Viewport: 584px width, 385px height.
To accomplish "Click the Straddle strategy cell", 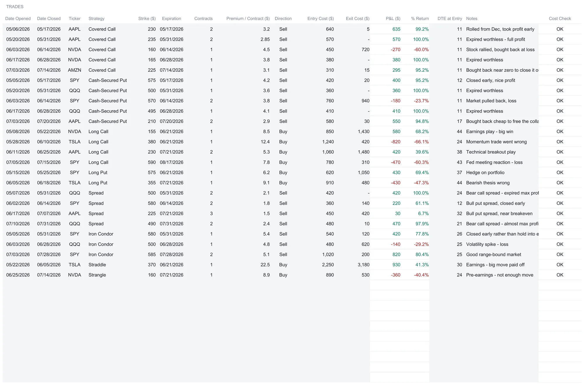I will point(97,265).
